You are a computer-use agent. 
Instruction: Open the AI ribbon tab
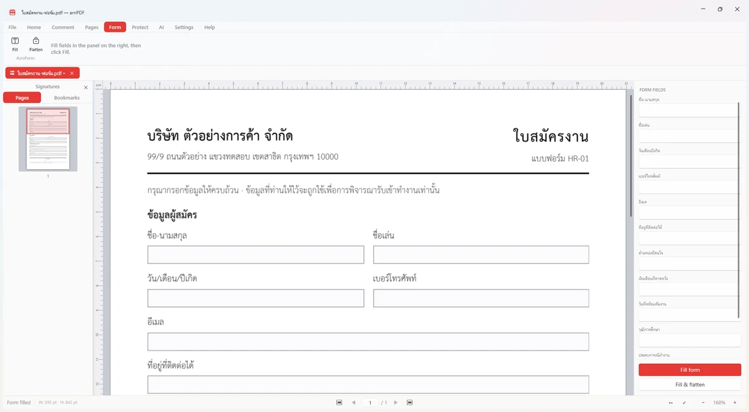161,27
